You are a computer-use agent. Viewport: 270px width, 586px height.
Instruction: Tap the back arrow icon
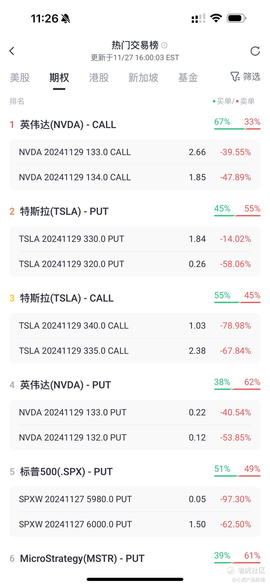tap(12, 51)
